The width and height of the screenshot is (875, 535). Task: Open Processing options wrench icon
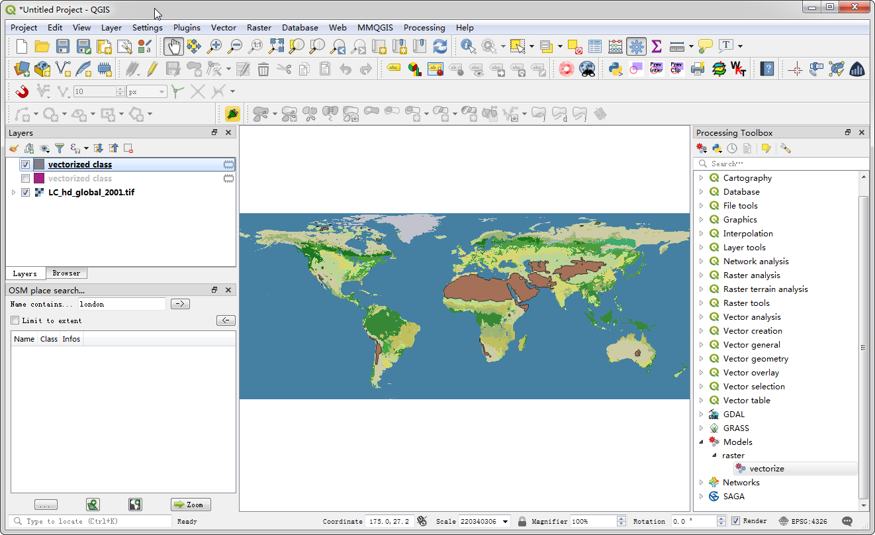coord(785,148)
